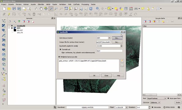Click the ELEV attribute name field
The height and width of the screenshot is (110, 182).
(110, 51)
